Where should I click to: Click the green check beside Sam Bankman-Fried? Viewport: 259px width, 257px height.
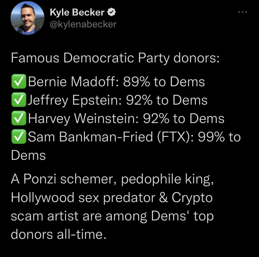click(19, 137)
